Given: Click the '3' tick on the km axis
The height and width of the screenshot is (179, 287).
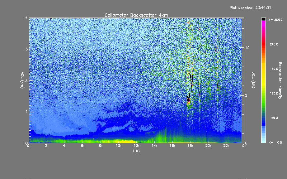Looking at the screenshot, I should 27,49.
